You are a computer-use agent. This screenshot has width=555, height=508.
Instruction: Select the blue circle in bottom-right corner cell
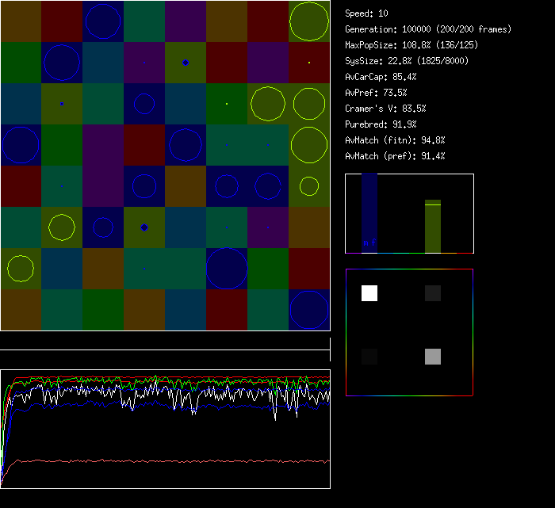[x=309, y=310]
